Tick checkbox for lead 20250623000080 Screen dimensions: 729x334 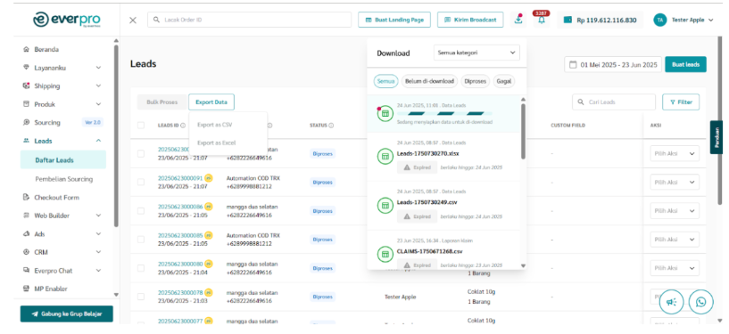(141, 268)
